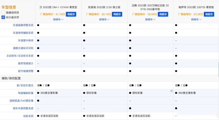Click the 厂商指导价 22.18万 price text
The height and width of the screenshot is (120, 219).
click(99, 14)
